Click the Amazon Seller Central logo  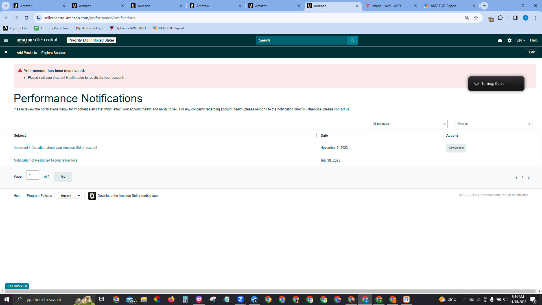tap(37, 40)
